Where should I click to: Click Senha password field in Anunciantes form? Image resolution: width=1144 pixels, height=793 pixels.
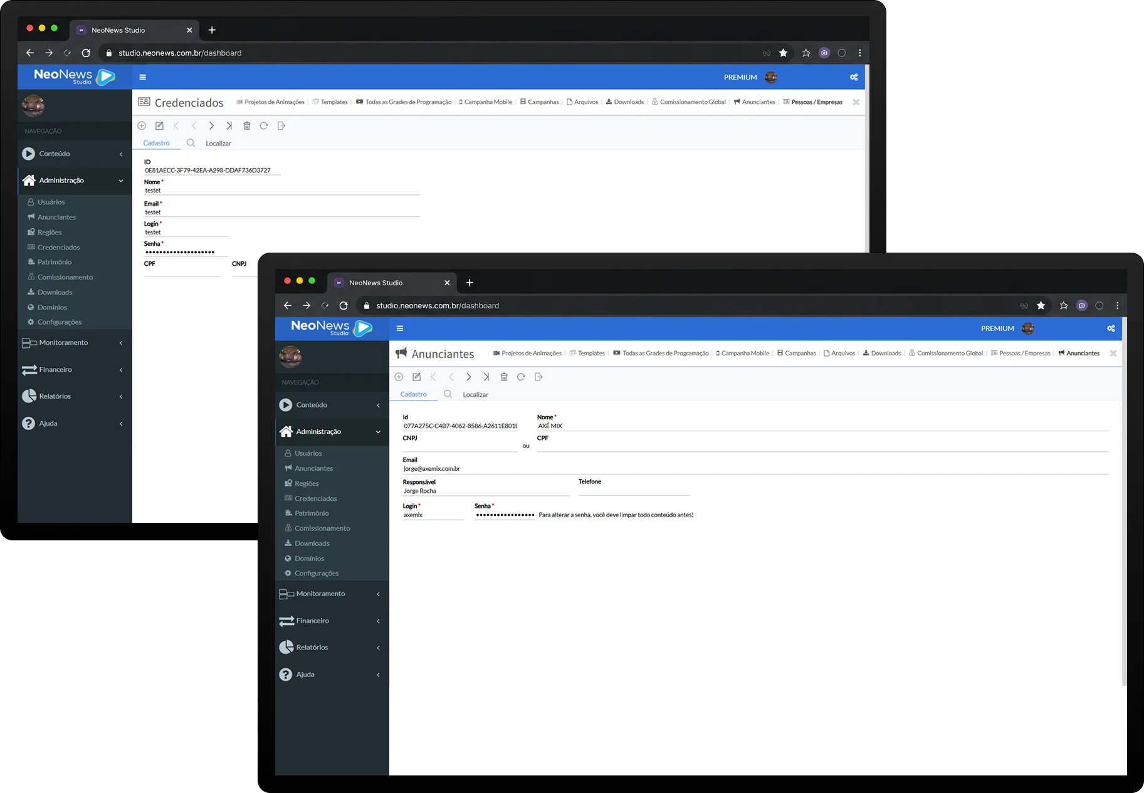pos(505,515)
